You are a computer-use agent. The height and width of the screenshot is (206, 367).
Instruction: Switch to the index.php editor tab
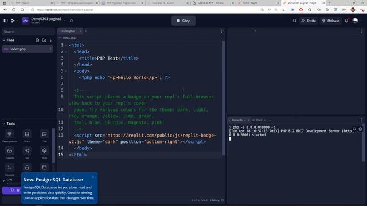point(68,31)
